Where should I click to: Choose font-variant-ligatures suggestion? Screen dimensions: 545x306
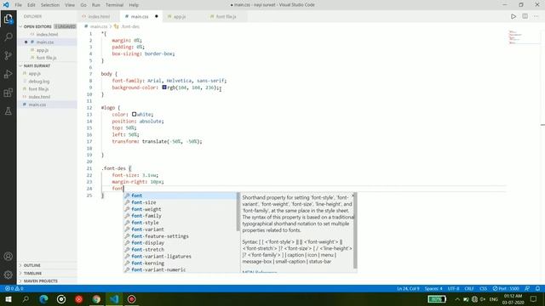click(181, 257)
